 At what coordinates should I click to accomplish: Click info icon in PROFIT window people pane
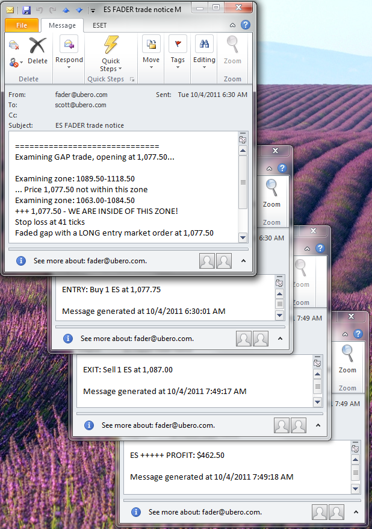click(136, 512)
